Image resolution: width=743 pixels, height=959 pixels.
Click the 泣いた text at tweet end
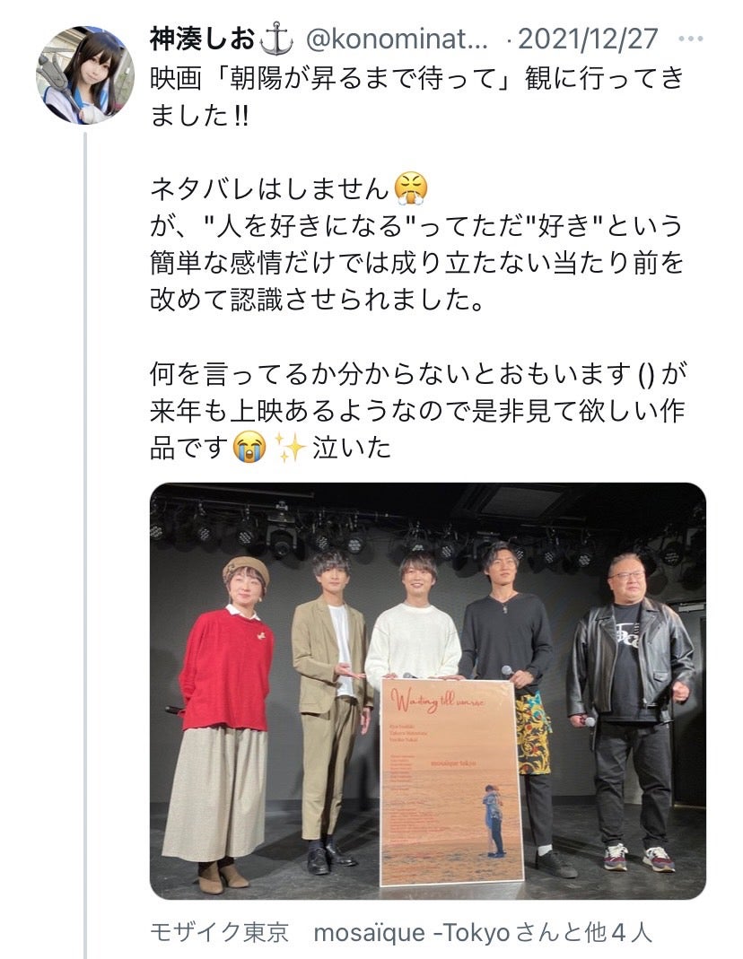tap(353, 448)
